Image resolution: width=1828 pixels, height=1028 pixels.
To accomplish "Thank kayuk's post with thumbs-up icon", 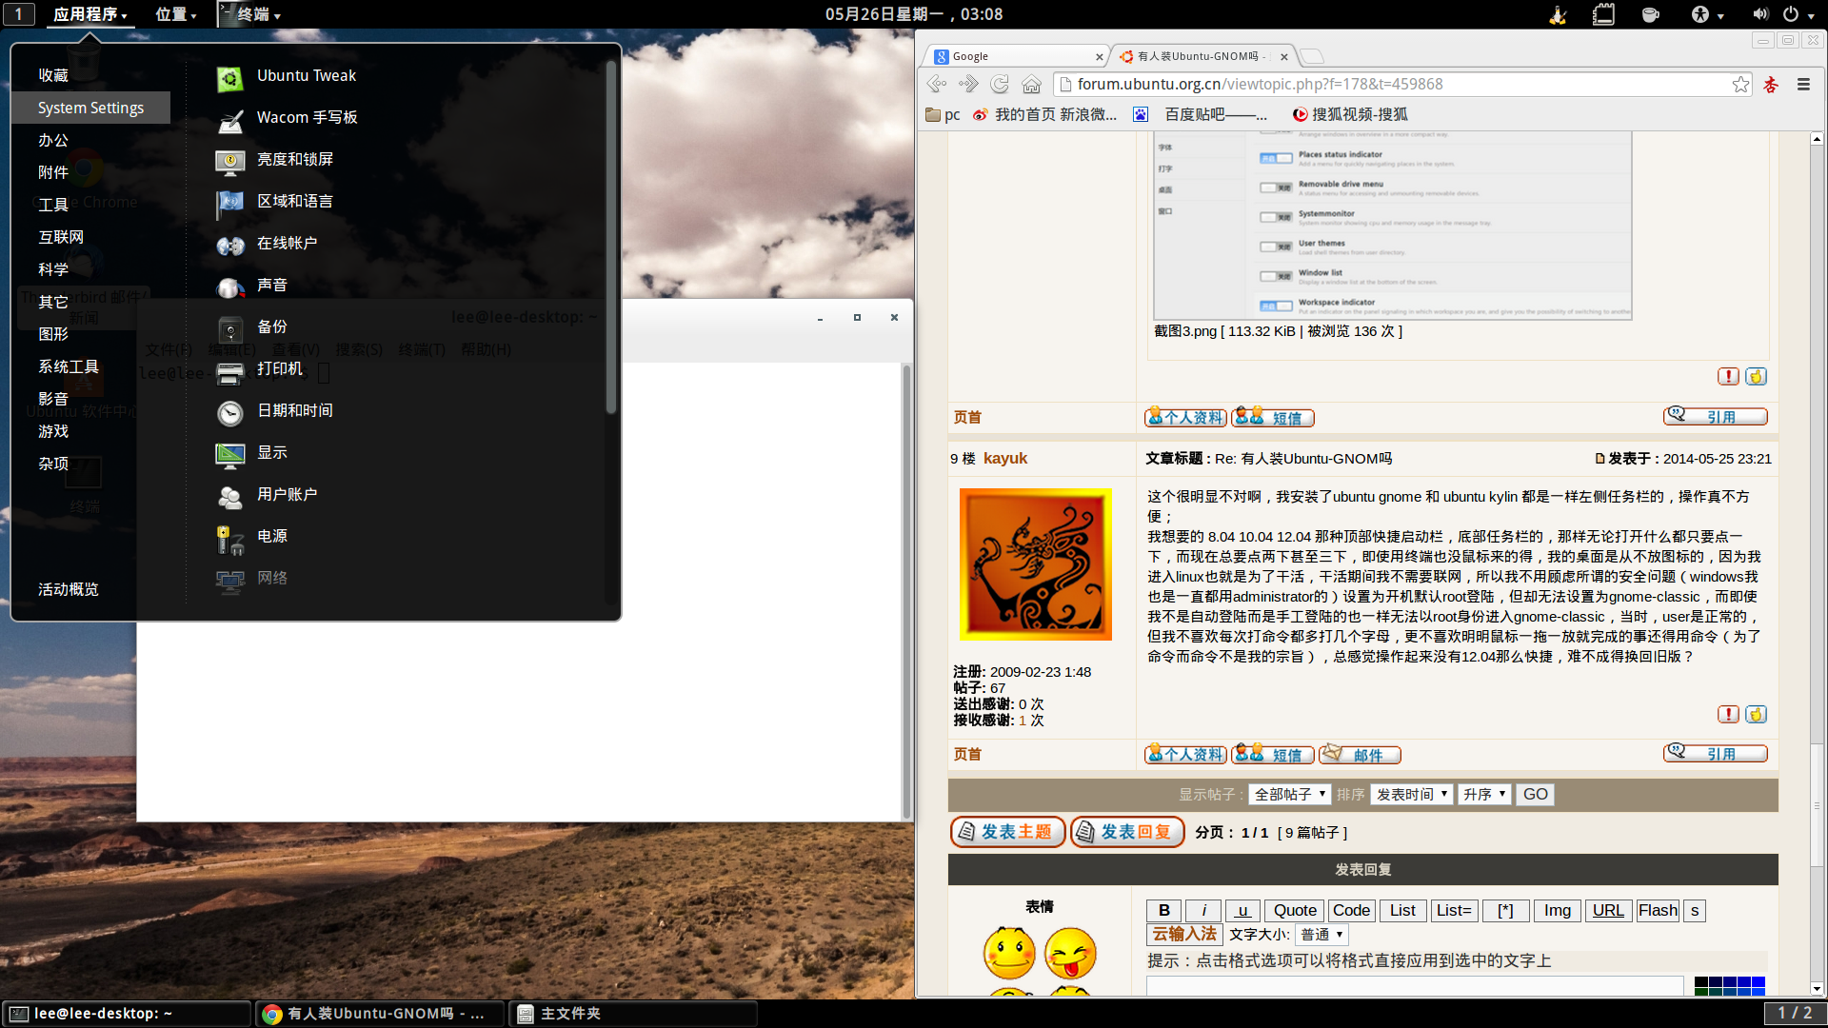I will click(1757, 714).
